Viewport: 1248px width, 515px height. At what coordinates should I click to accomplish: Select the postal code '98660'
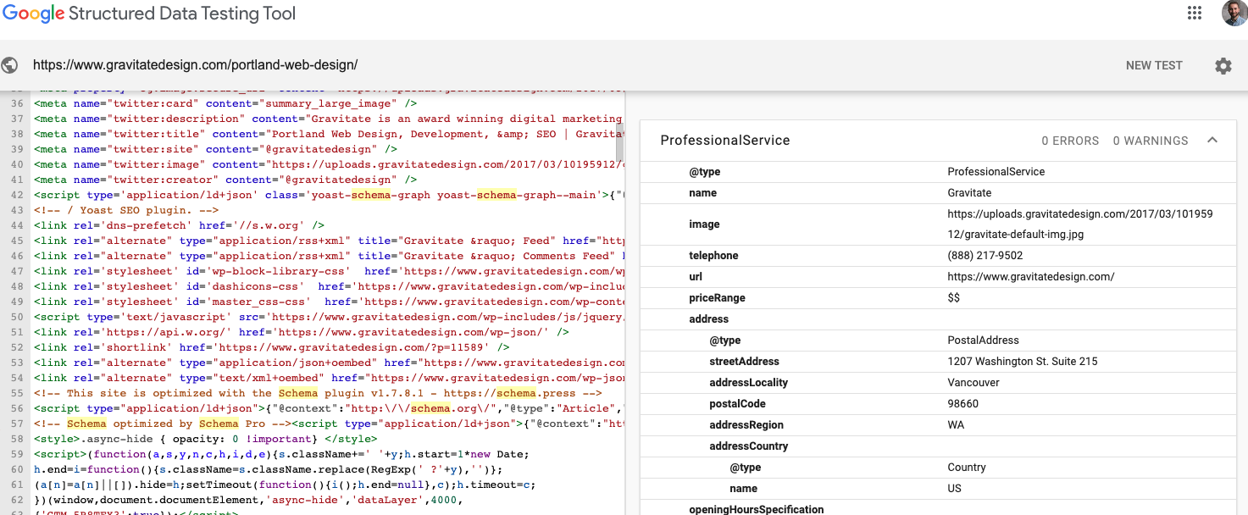963,404
